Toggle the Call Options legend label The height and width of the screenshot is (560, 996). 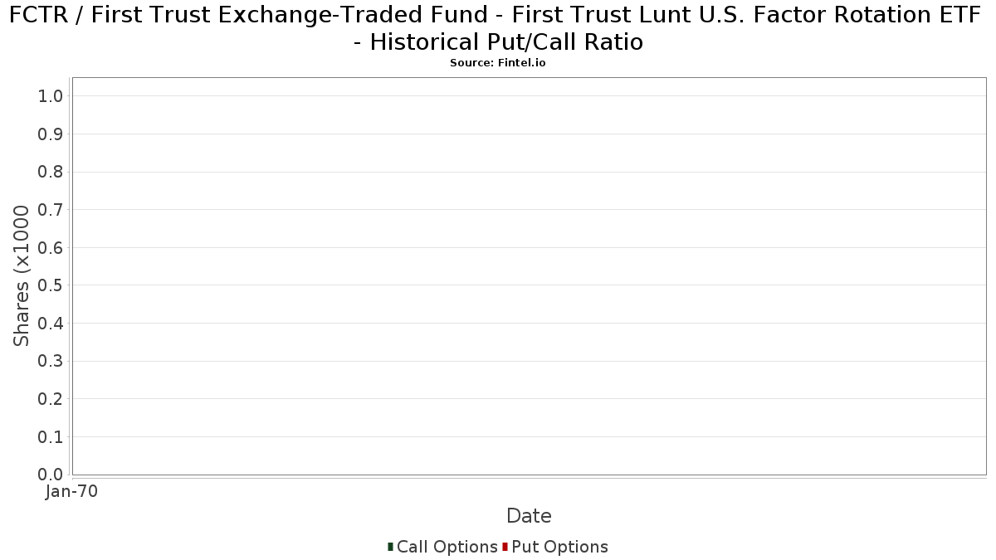[447, 547]
